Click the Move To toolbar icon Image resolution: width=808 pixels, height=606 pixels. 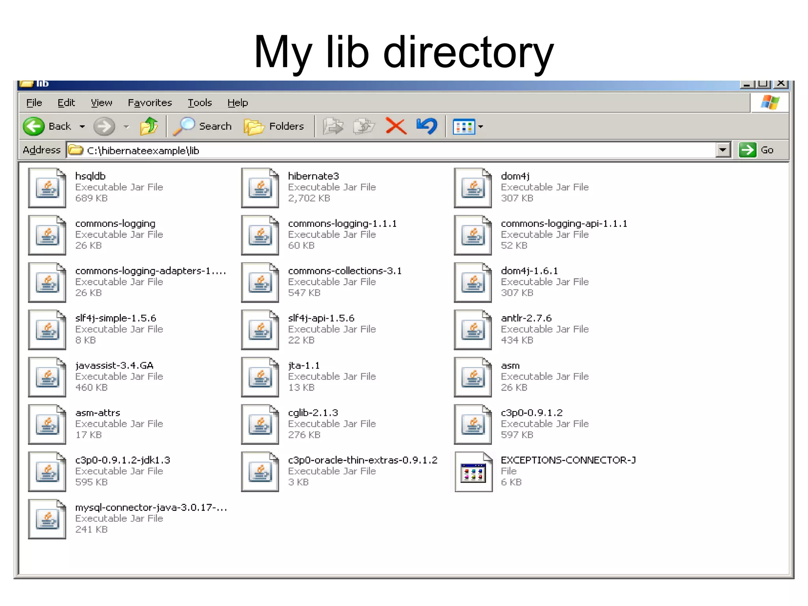click(x=333, y=127)
